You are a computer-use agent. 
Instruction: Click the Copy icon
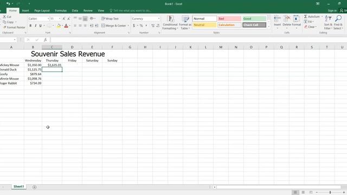(x=4, y=22)
